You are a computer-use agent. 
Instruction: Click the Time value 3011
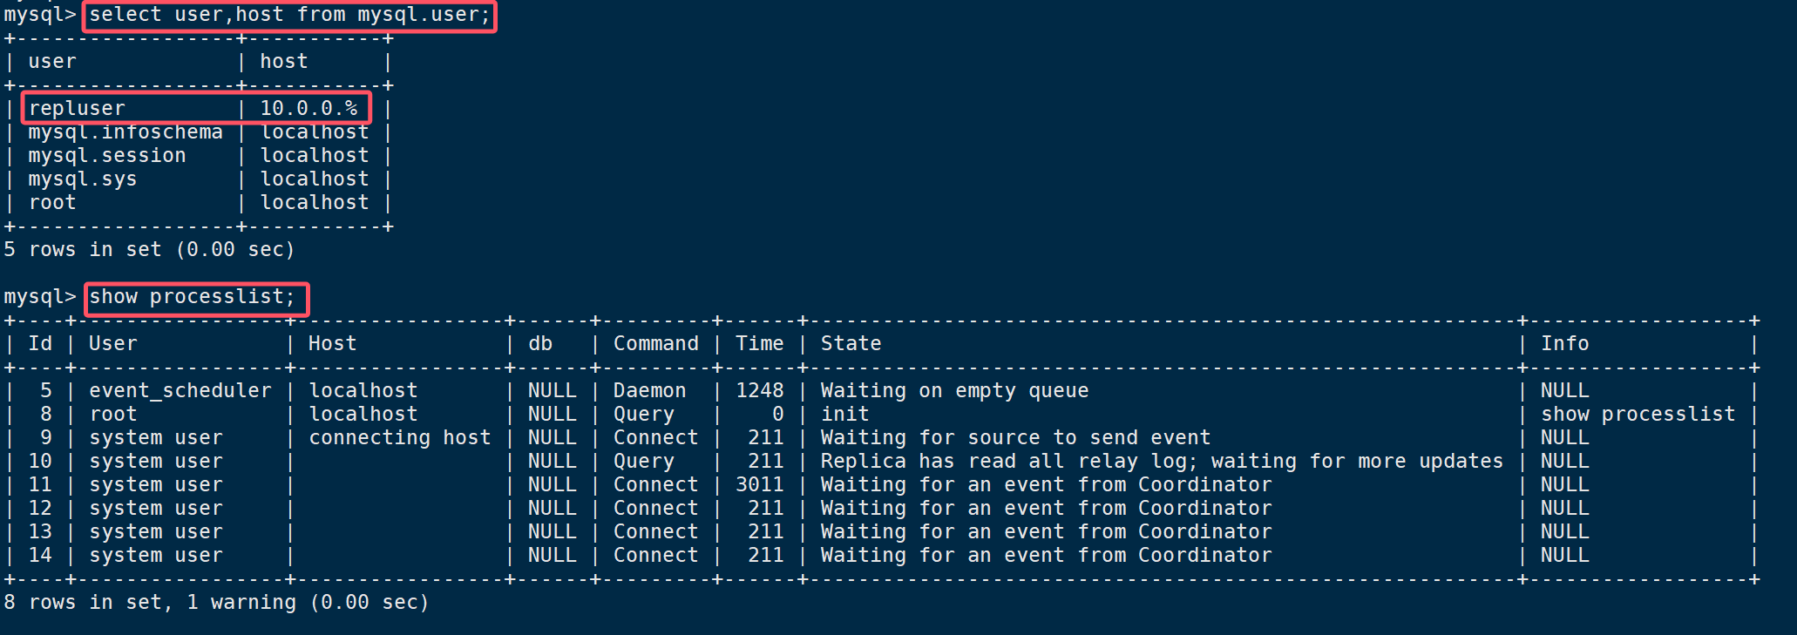(759, 485)
